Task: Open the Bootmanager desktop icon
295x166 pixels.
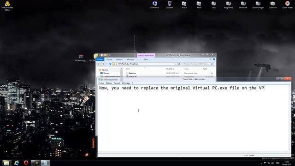Action: 258,5
